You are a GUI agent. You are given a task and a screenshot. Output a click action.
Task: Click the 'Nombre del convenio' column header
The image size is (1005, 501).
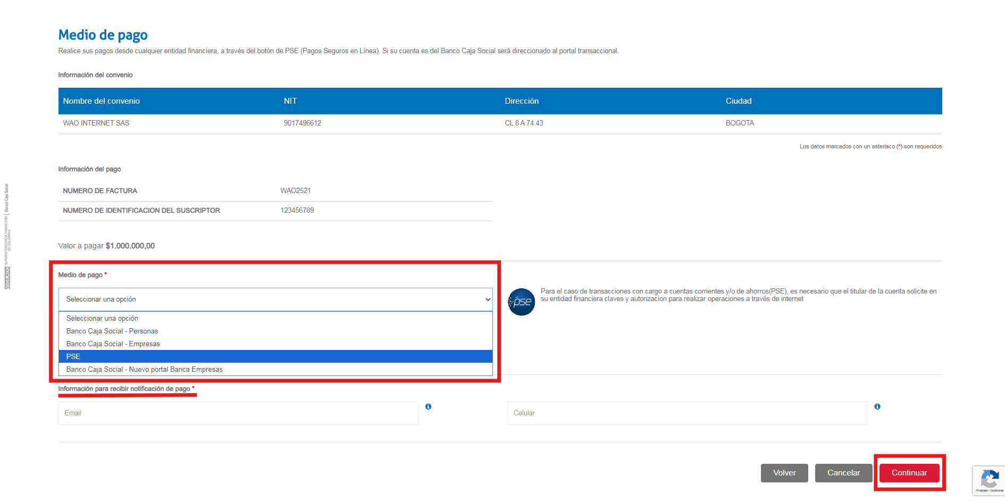[x=101, y=101]
